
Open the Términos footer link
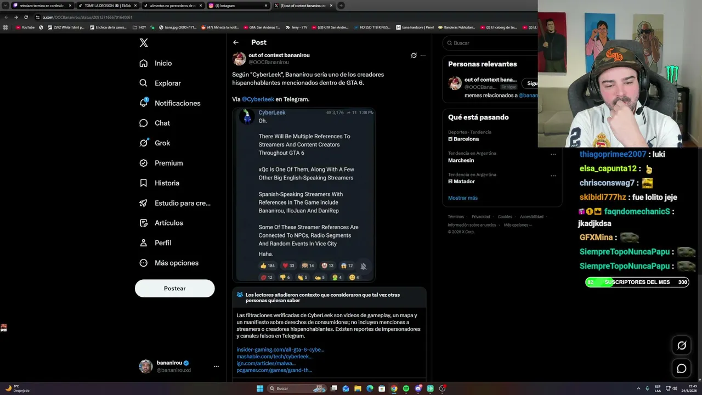pos(456,217)
